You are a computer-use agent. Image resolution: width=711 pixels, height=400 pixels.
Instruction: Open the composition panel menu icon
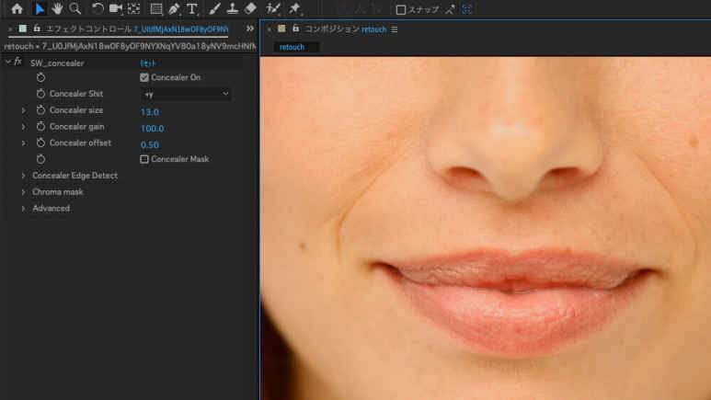(x=395, y=29)
